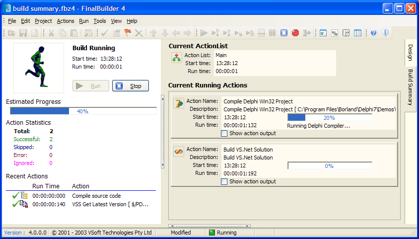Select the Compile source code recent action

pyautogui.click(x=81, y=196)
